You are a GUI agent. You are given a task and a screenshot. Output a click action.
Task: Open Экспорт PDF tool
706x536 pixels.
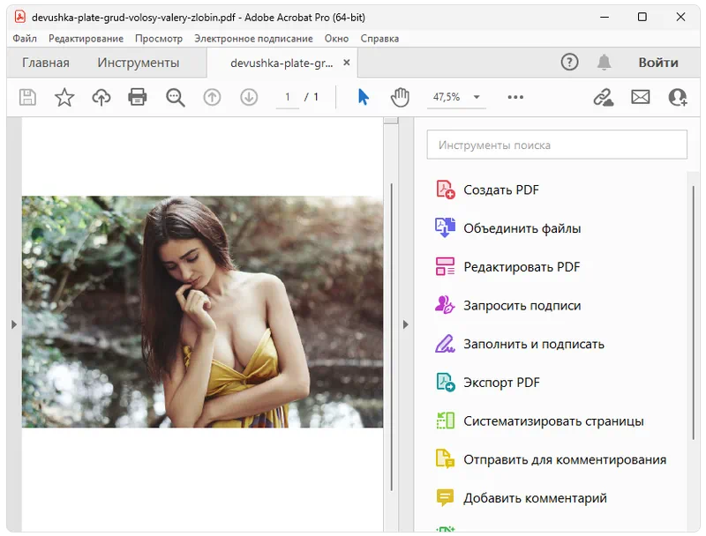click(501, 383)
